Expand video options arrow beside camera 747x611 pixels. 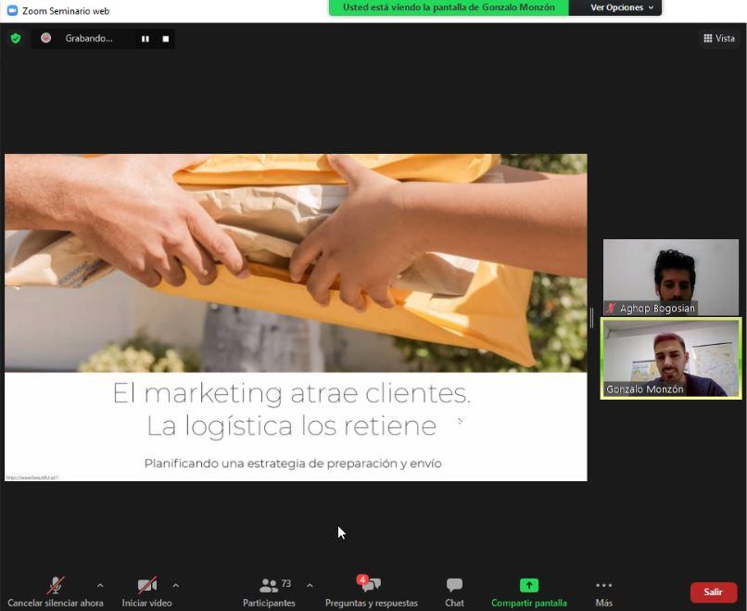coord(175,585)
